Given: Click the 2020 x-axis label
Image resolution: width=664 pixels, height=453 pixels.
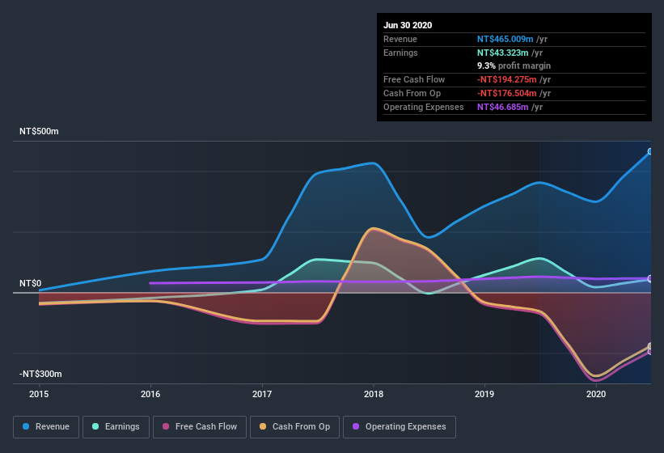Looking at the screenshot, I should click(x=596, y=394).
